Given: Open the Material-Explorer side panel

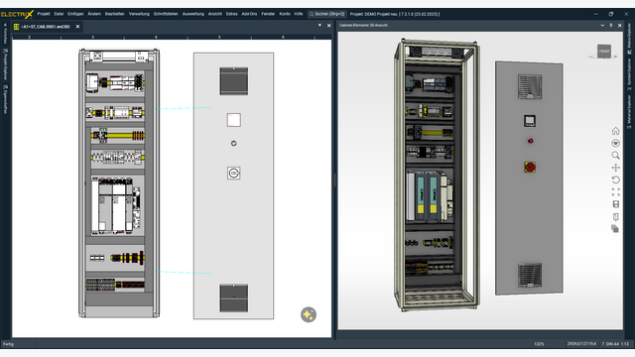Looking at the screenshot, I should tap(629, 112).
